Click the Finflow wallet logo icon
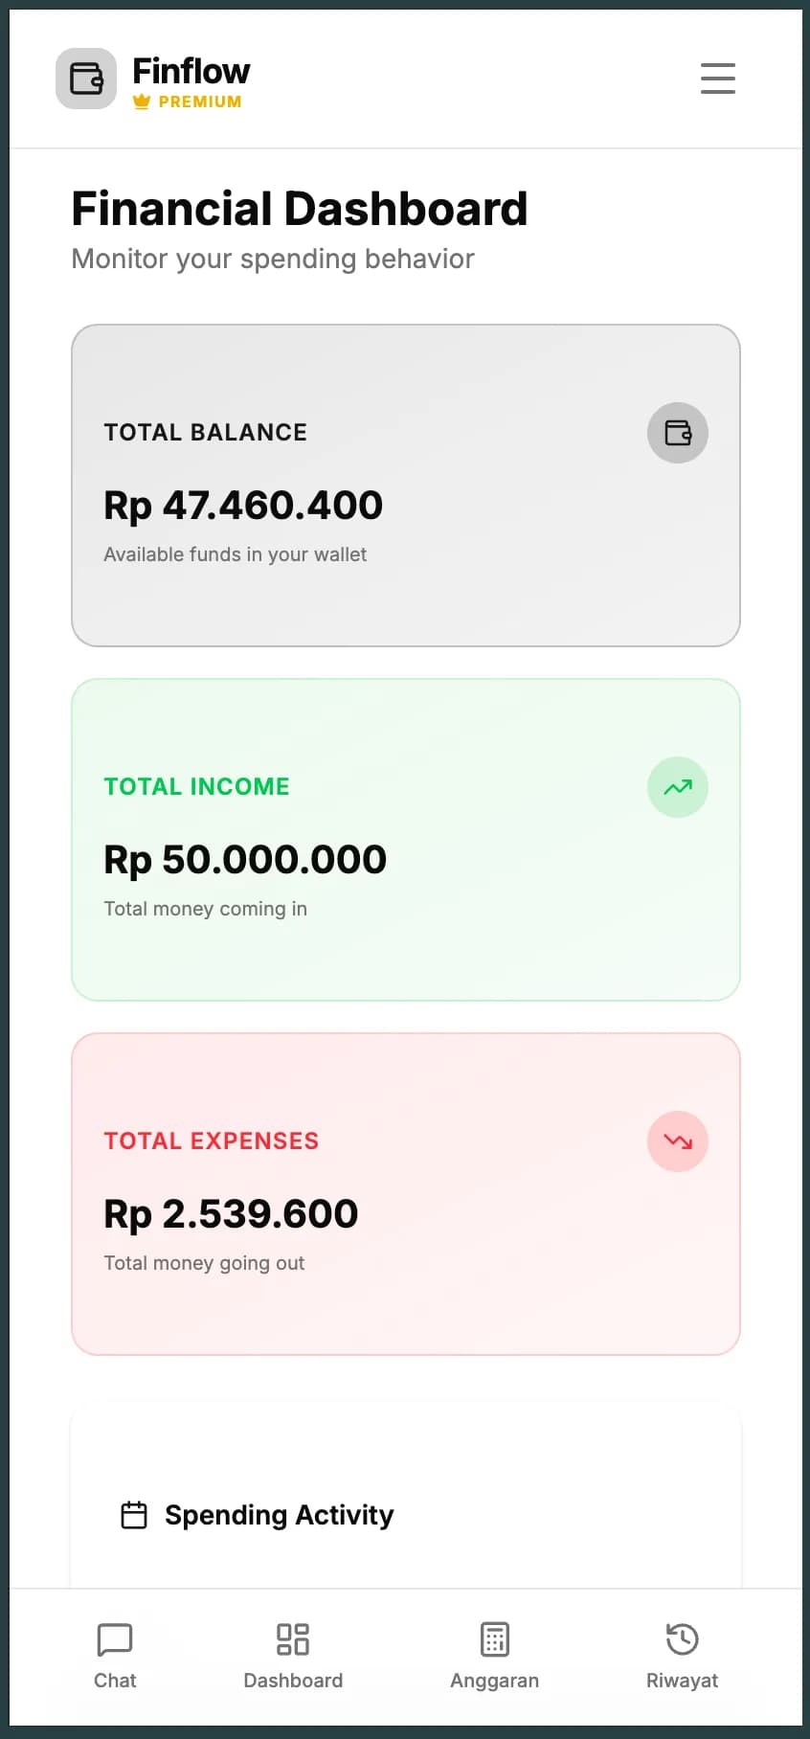Image resolution: width=810 pixels, height=1739 pixels. coord(86,79)
